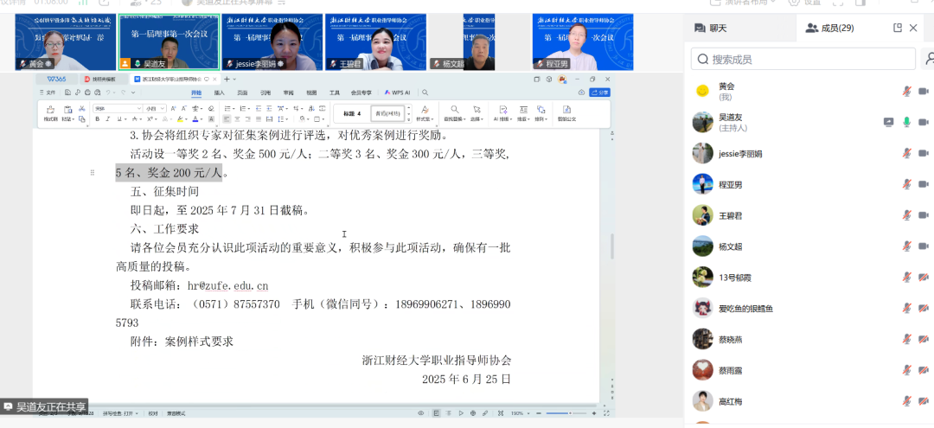Click the 程亚男 video thumbnail

tap(583, 42)
